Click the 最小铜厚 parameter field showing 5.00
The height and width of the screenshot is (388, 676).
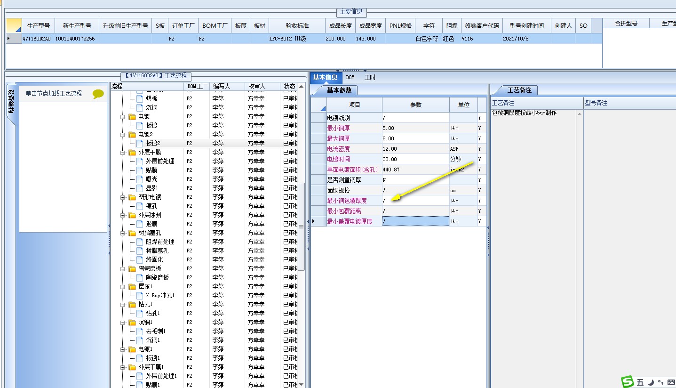pos(416,128)
